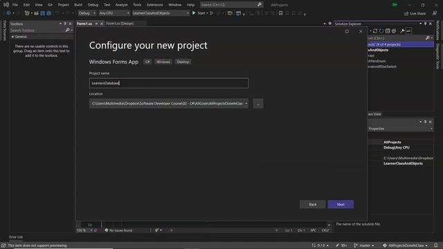The width and height of the screenshot is (443, 249).
Task: Click the search magnifier in top search box
Action: pos(260,5)
